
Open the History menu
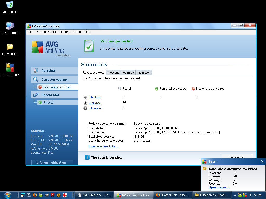(x=64, y=32)
